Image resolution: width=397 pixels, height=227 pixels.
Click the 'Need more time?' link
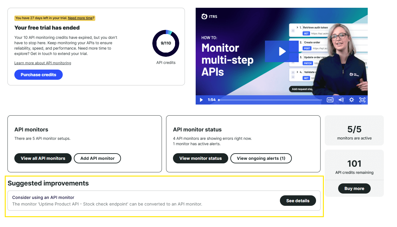(x=81, y=18)
